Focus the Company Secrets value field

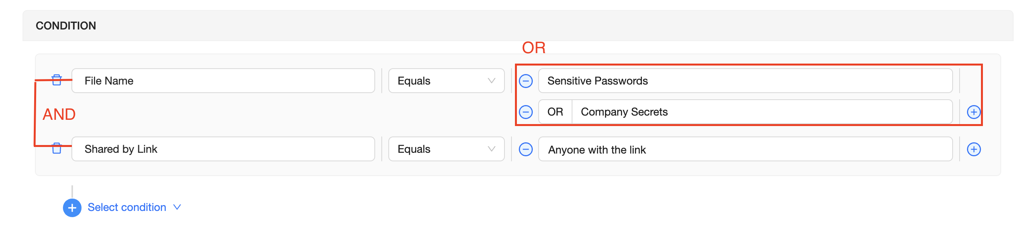coord(761,112)
